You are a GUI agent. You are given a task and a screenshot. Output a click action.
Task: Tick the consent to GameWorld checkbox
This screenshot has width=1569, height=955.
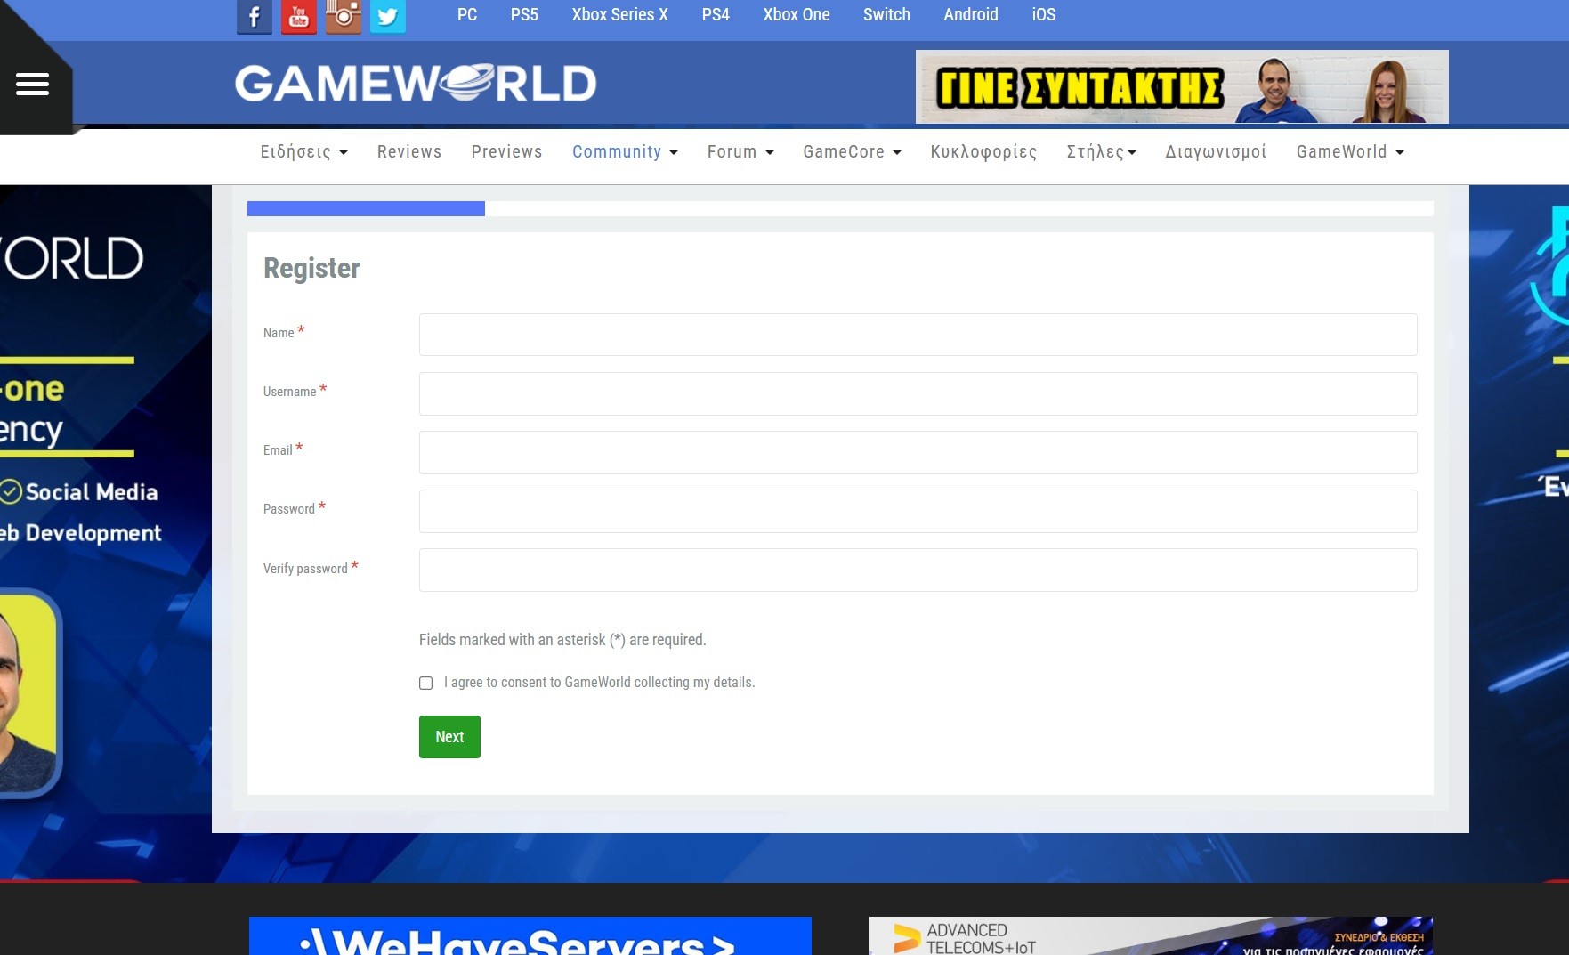click(x=426, y=683)
